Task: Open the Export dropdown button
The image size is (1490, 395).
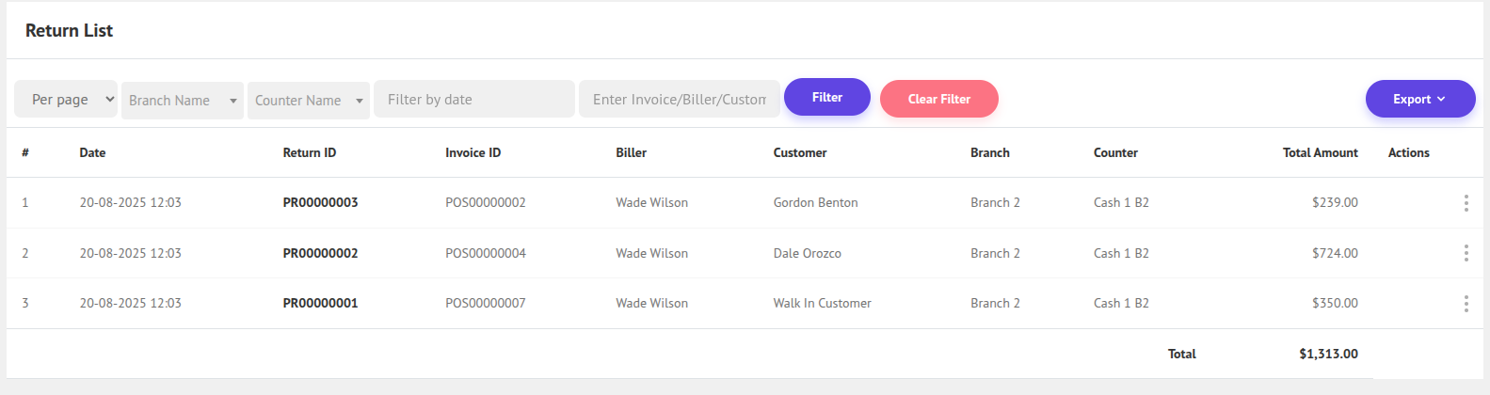Action: (x=1419, y=99)
